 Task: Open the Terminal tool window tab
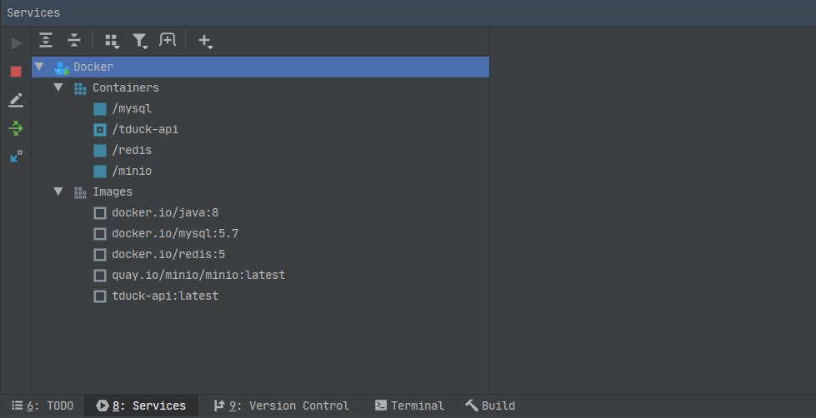(409, 406)
